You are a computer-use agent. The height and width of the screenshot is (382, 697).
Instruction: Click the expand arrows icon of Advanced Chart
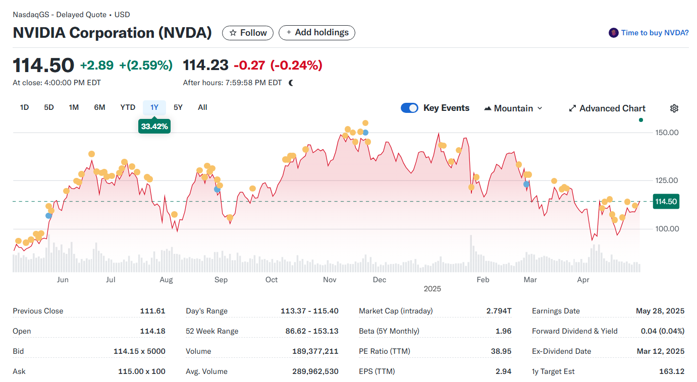(x=572, y=108)
